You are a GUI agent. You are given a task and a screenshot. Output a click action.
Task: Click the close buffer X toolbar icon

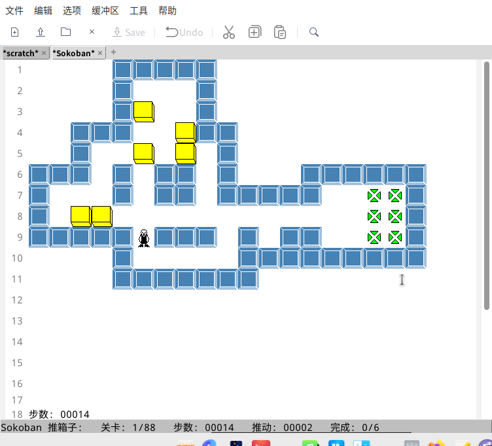(92, 31)
